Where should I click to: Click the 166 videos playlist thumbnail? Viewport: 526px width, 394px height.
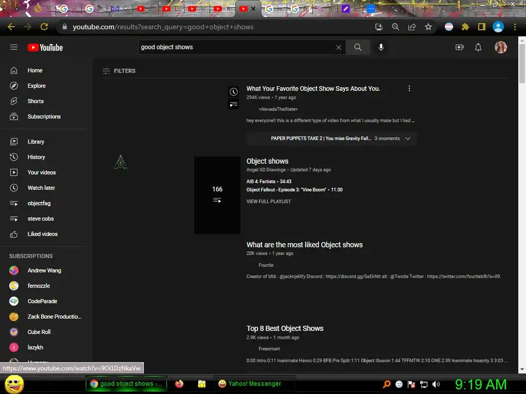point(217,195)
